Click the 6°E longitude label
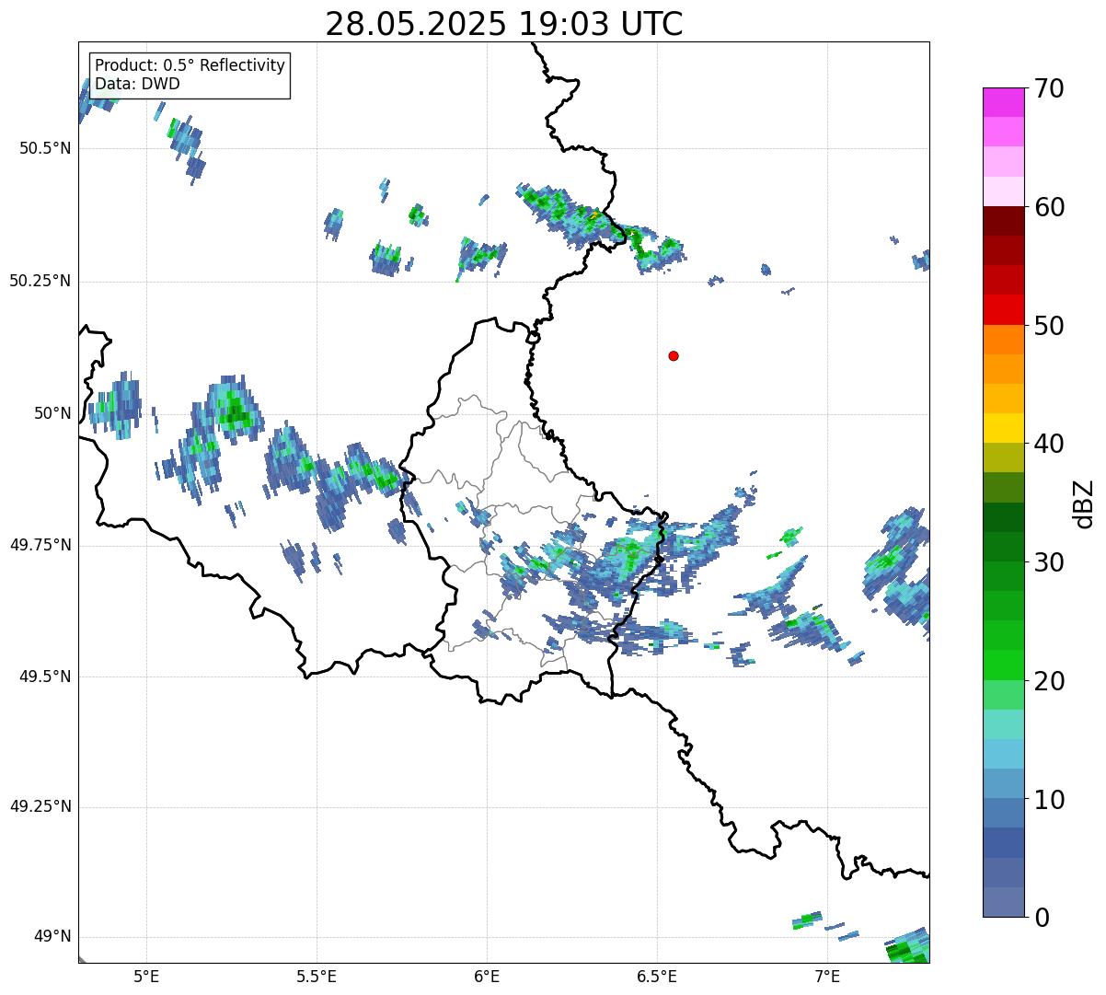This screenshot has height=995, width=1106. tap(487, 977)
